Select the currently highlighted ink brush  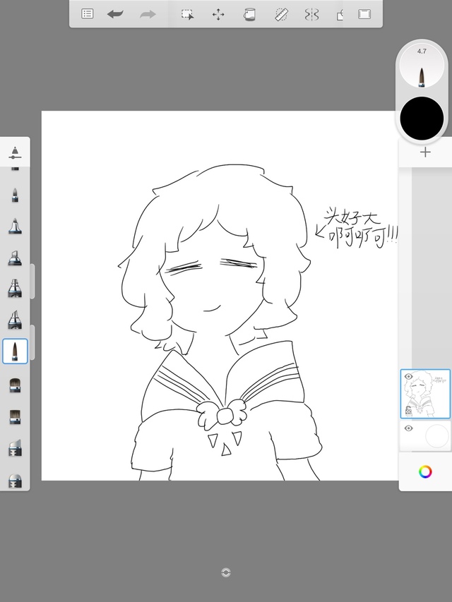pyautogui.click(x=15, y=351)
